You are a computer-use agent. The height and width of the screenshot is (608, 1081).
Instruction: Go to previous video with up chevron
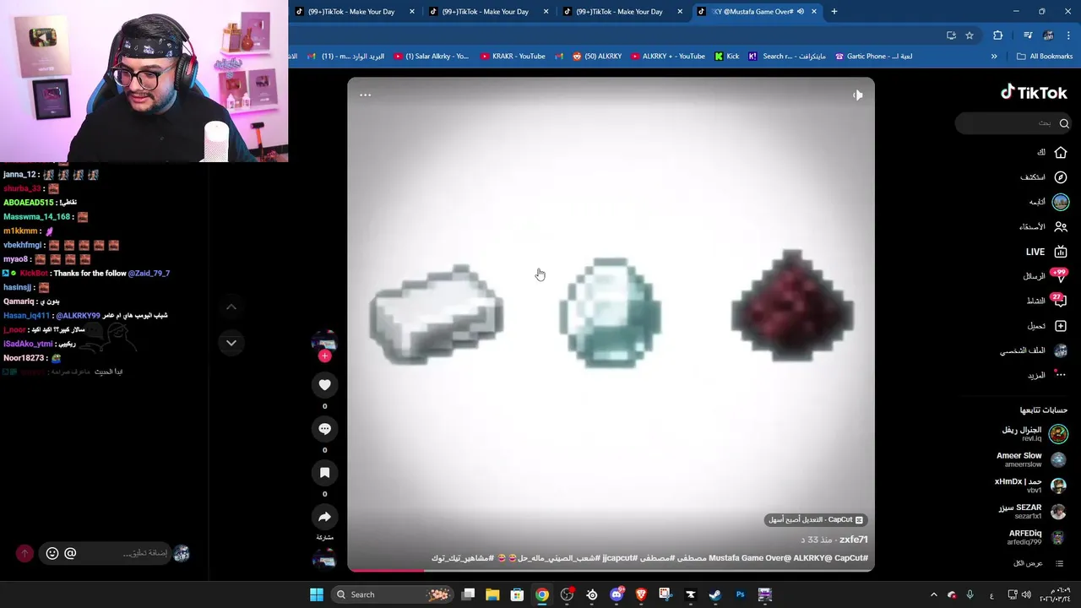pos(231,307)
